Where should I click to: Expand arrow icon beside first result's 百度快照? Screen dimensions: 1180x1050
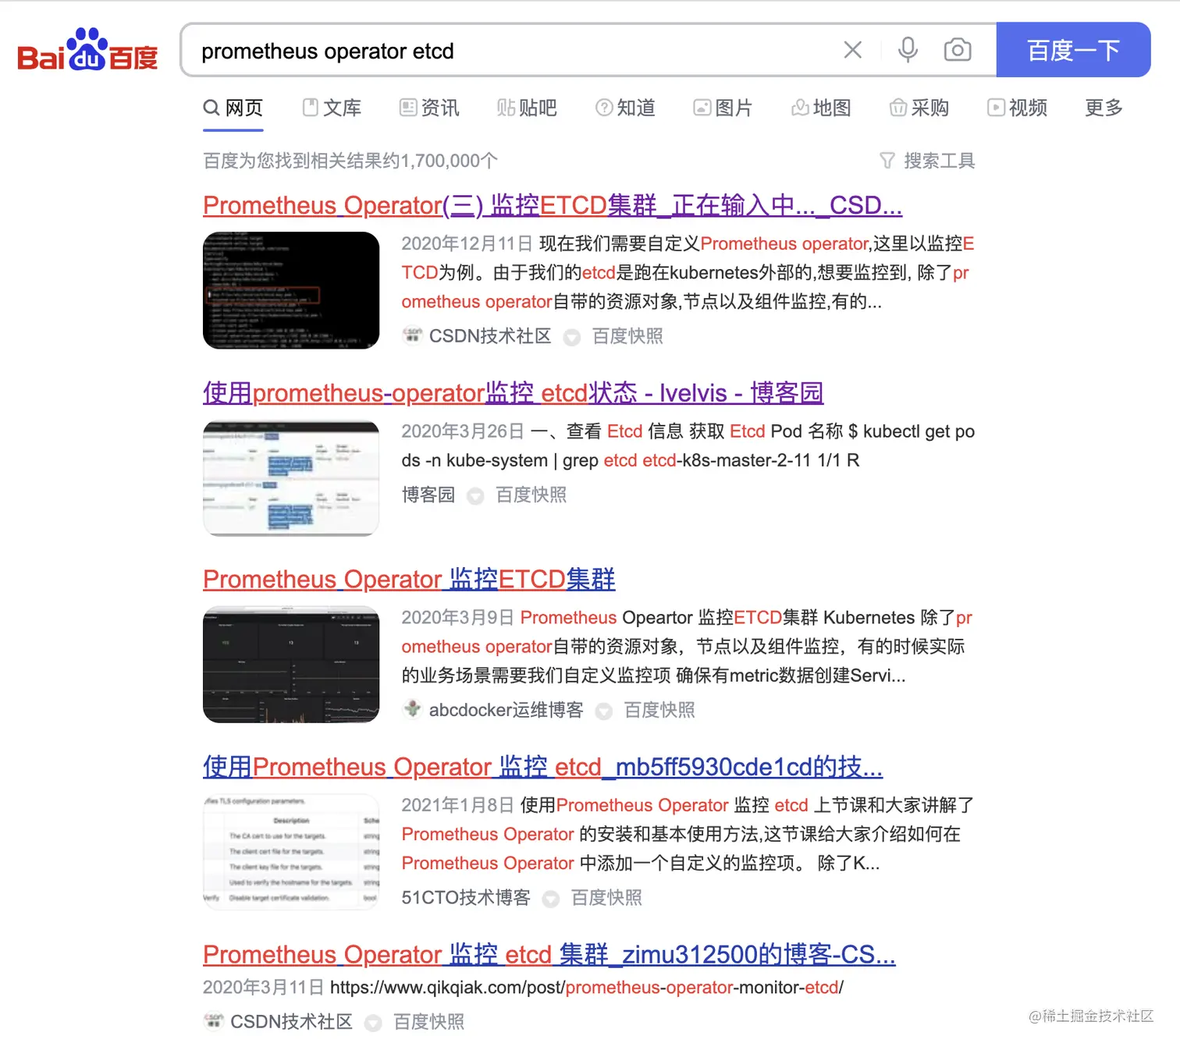[x=572, y=338]
